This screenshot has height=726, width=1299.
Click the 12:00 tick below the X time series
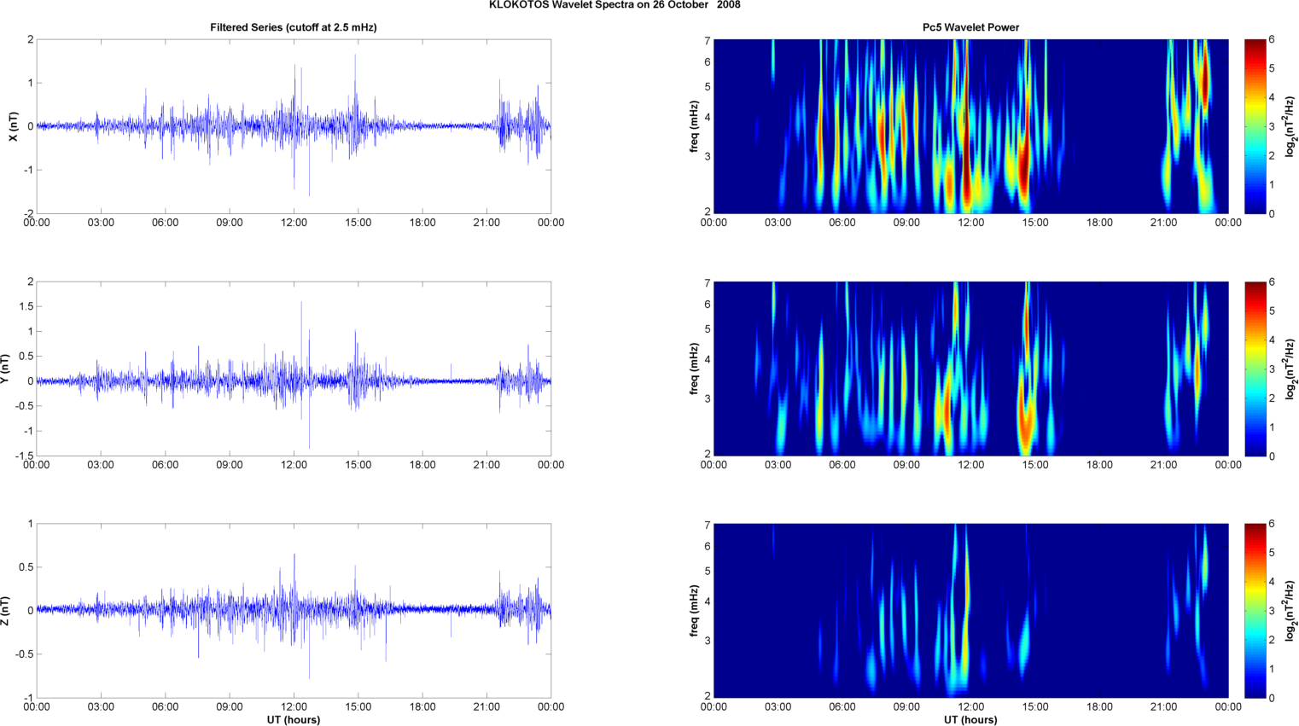tap(294, 223)
